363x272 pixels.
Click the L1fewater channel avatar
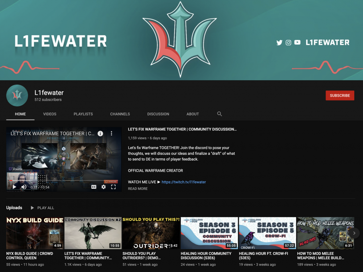coord(17,96)
